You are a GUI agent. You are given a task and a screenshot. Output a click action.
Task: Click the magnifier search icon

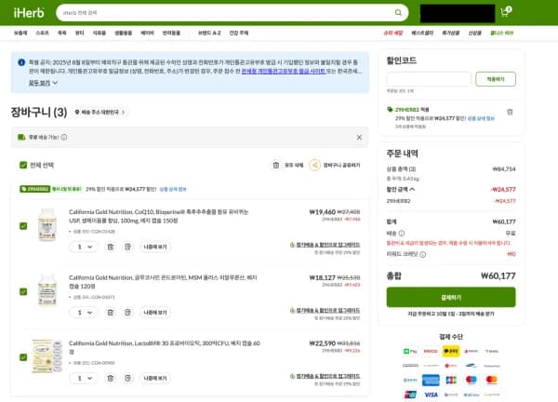click(398, 13)
